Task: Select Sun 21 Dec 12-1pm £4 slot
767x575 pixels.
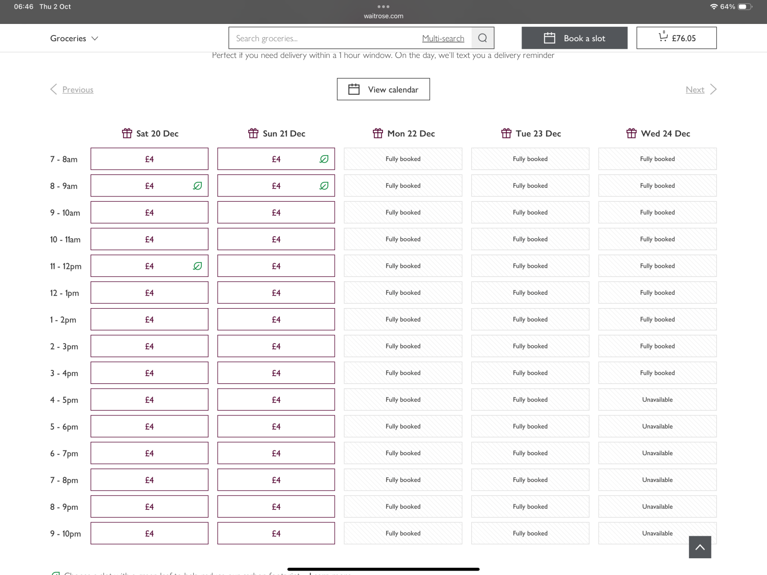Action: pos(276,293)
